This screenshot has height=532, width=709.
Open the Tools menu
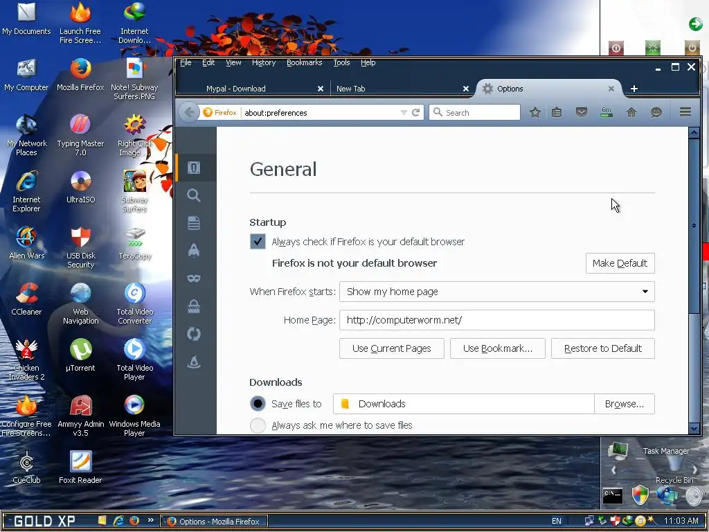(341, 62)
